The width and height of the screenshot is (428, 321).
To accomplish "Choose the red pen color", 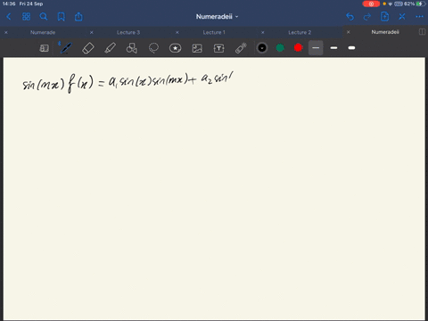I will [x=298, y=48].
